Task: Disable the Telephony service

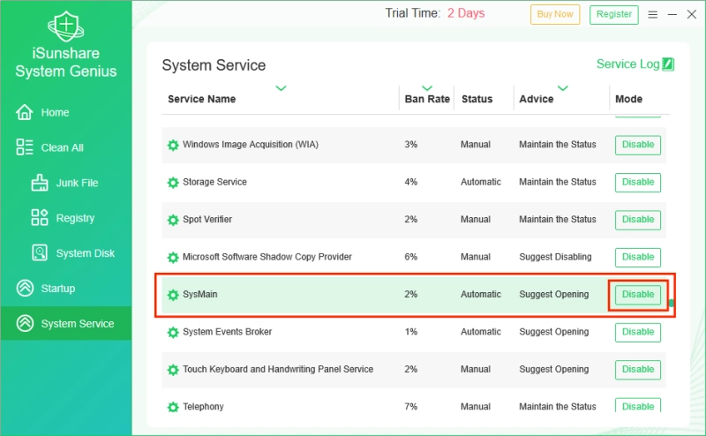Action: (637, 405)
